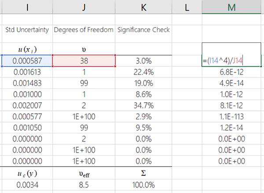
Task: Click the u(xi) symbol cell
Action: [x=27, y=49]
